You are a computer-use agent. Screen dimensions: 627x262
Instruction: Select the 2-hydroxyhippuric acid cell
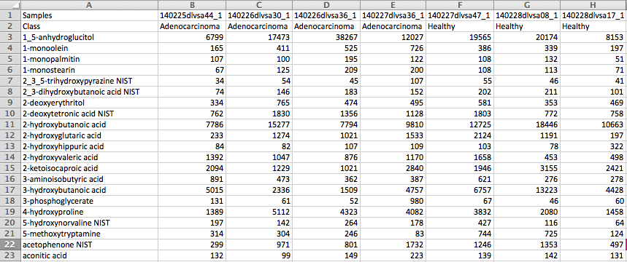coord(89,146)
